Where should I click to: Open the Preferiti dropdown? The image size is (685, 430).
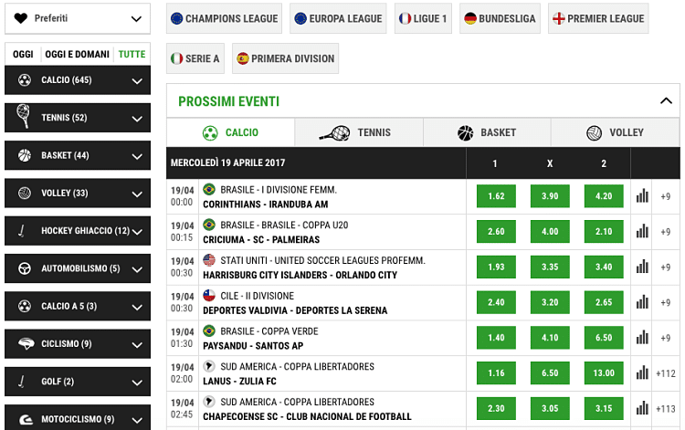pyautogui.click(x=77, y=18)
